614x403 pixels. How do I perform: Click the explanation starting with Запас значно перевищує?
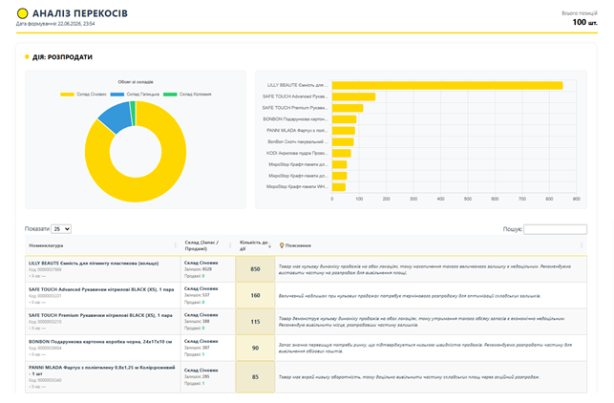pos(425,349)
